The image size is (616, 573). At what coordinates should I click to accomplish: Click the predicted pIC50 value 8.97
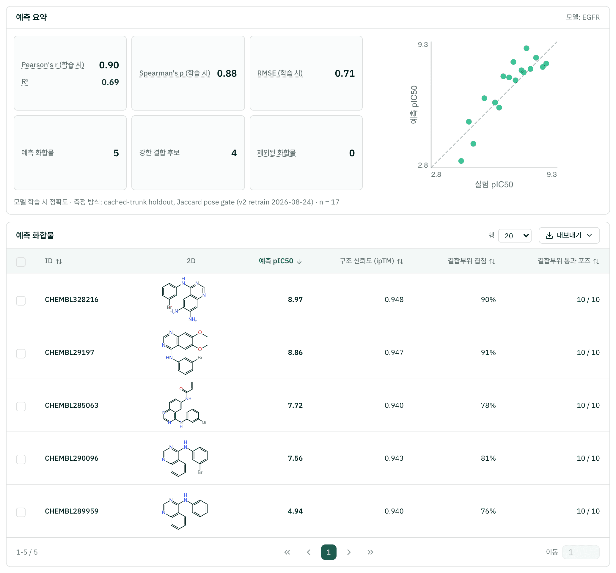click(295, 300)
